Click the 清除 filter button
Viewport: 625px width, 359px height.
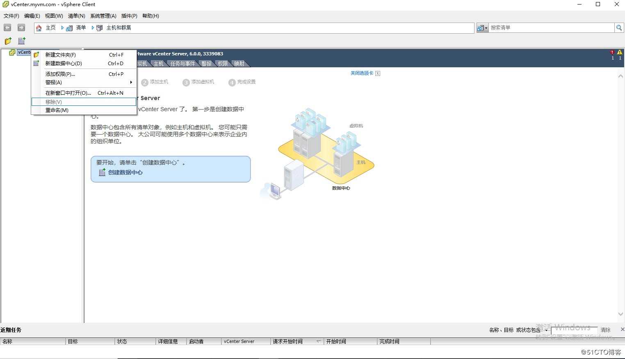pos(606,330)
